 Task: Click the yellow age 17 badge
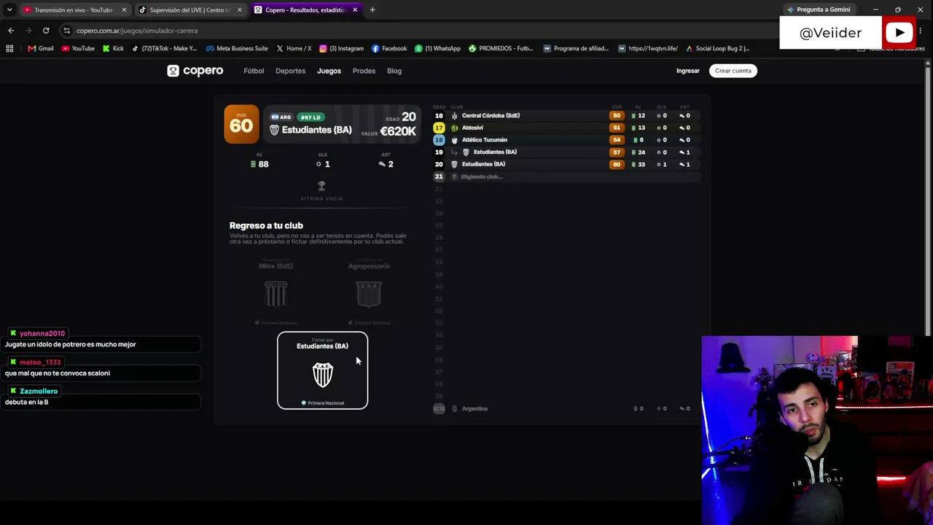(439, 128)
